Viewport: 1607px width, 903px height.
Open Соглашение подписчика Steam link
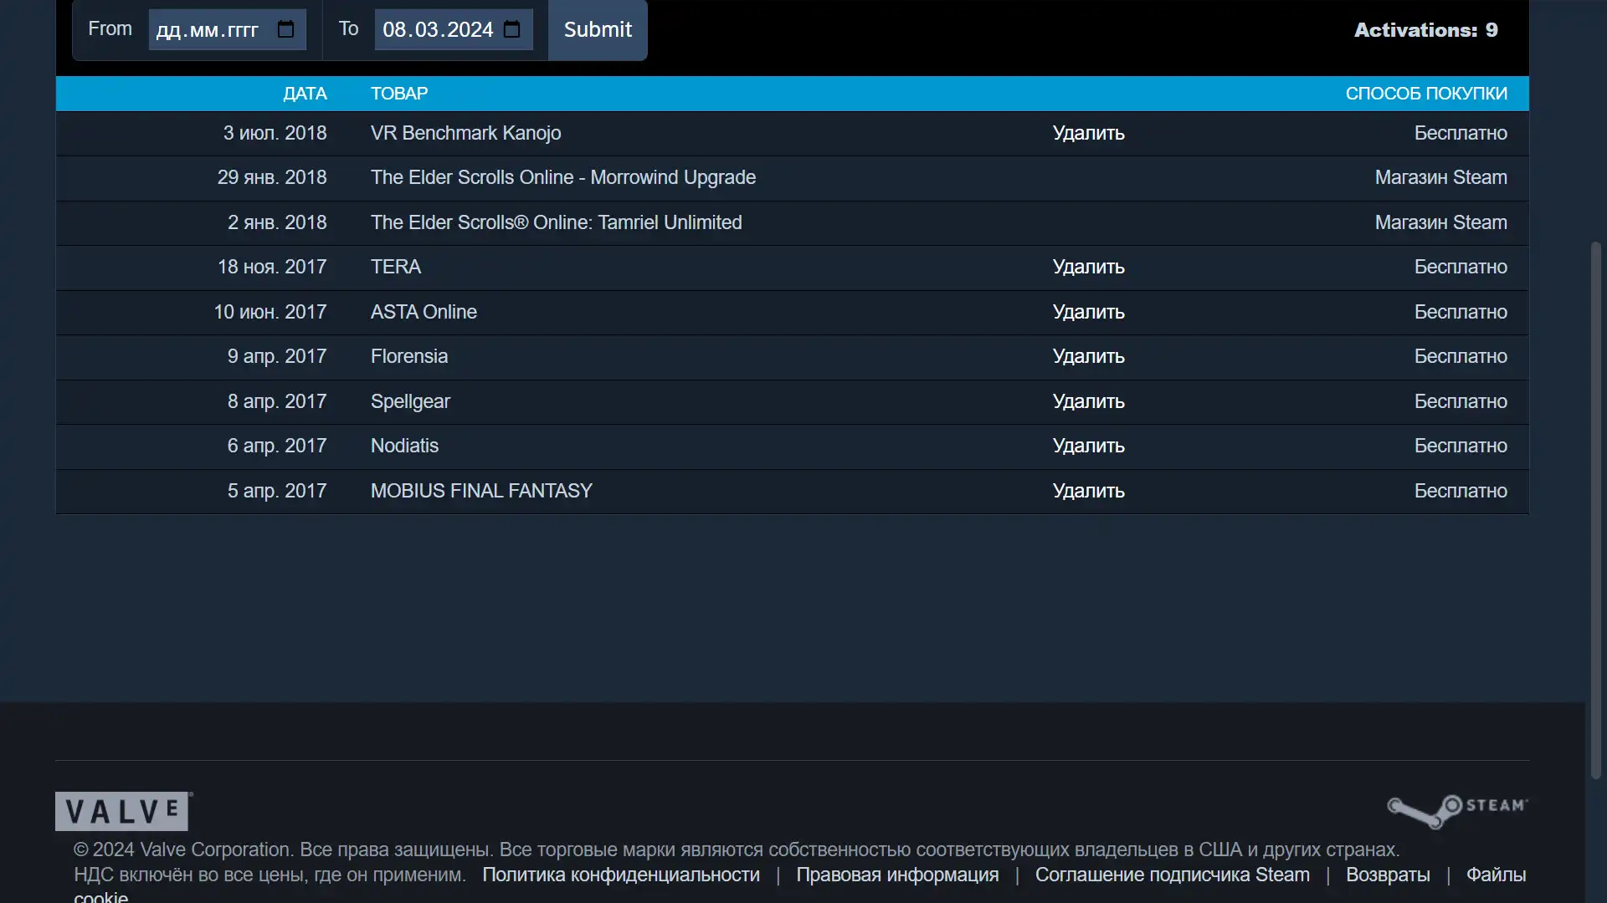1172,875
